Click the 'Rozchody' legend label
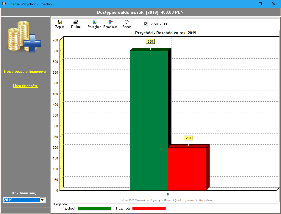Viewport: 281px width, 214px height. click(123, 208)
